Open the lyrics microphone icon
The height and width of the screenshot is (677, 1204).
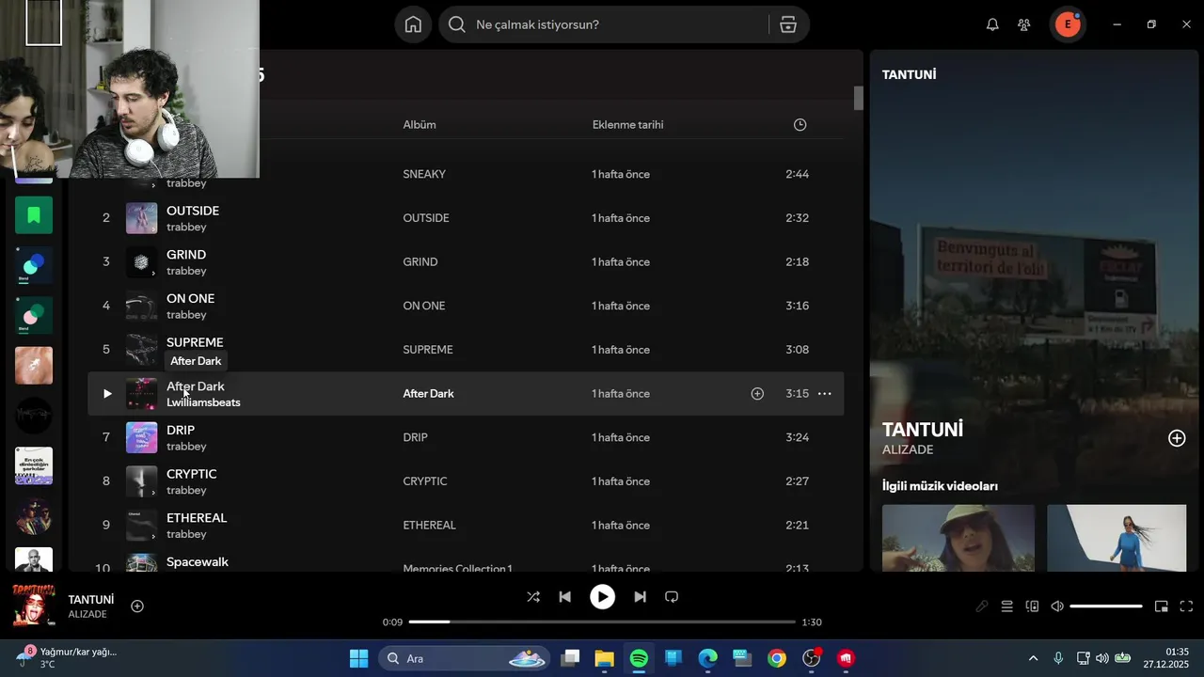click(981, 606)
